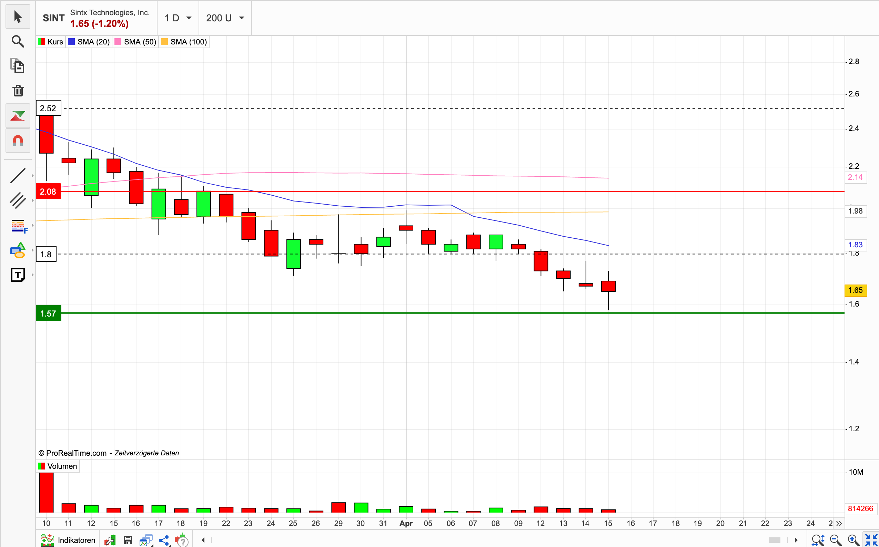Click the trash delete objects icon

(x=18, y=91)
